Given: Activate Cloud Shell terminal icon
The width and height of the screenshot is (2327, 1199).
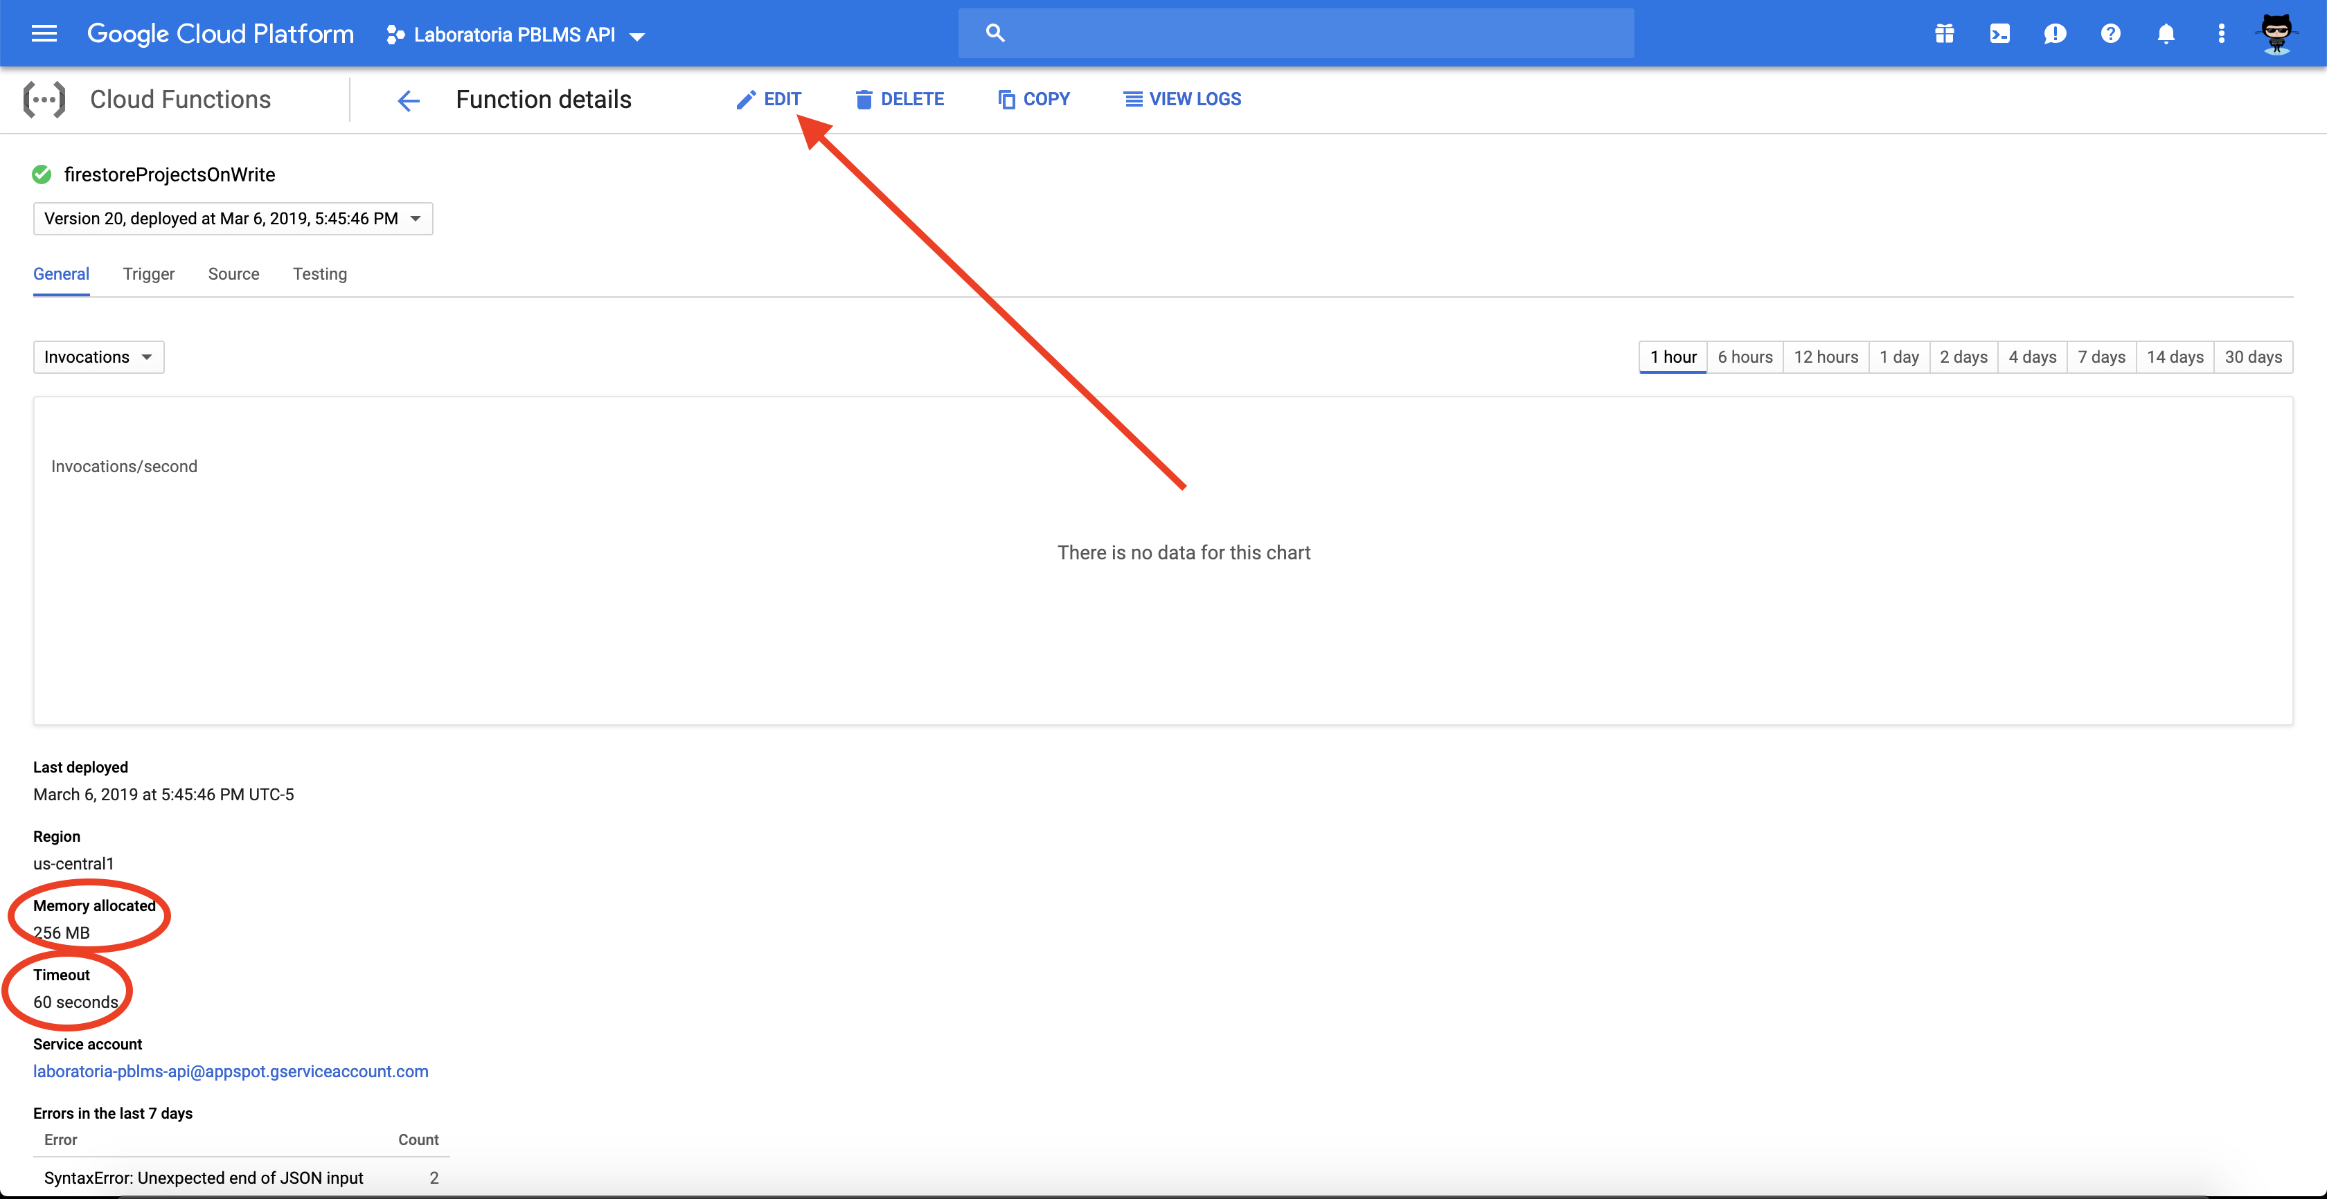Looking at the screenshot, I should [1999, 33].
